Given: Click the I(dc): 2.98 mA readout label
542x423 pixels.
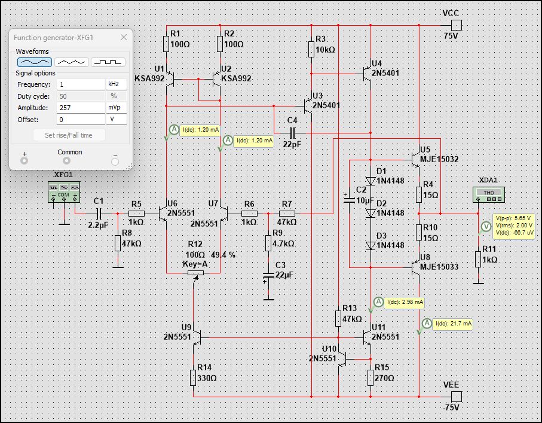Looking at the screenshot, I should (x=405, y=302).
